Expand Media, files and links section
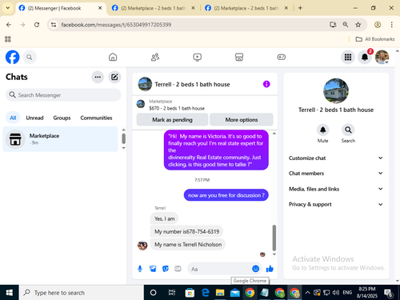This screenshot has width=400, height=300. pos(336,189)
